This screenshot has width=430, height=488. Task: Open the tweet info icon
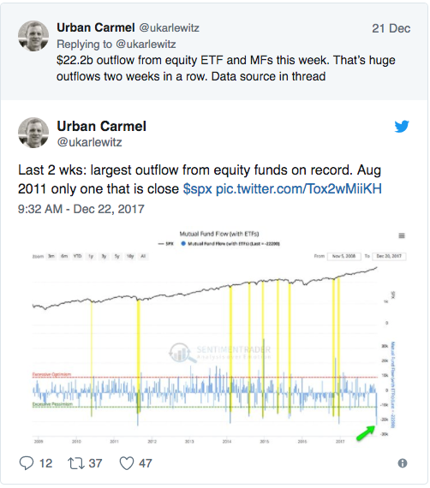403,463
